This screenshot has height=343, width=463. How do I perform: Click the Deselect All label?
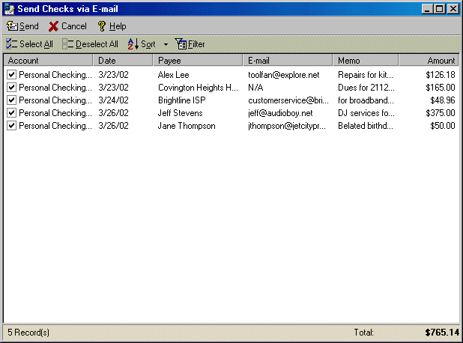coord(97,44)
